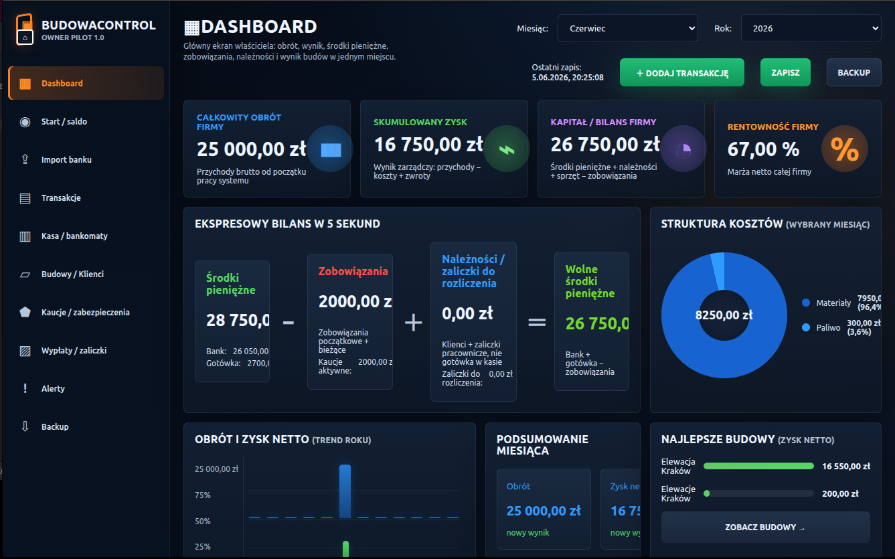Click the Dodaj transakcję button

pyautogui.click(x=681, y=73)
